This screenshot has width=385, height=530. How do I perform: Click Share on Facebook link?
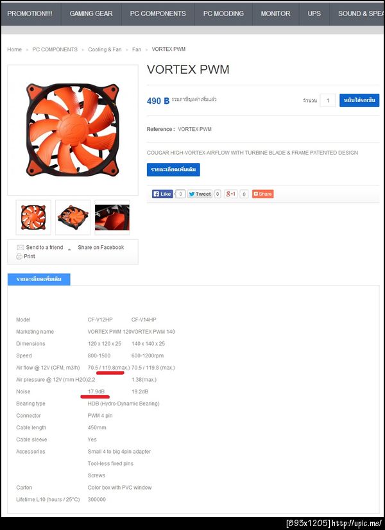click(101, 248)
